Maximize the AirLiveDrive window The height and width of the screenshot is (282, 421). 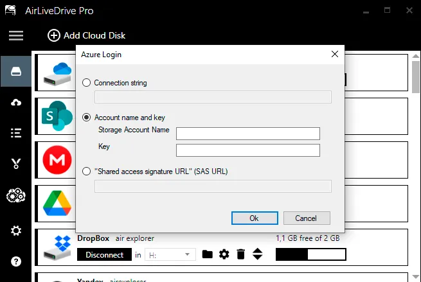point(387,10)
